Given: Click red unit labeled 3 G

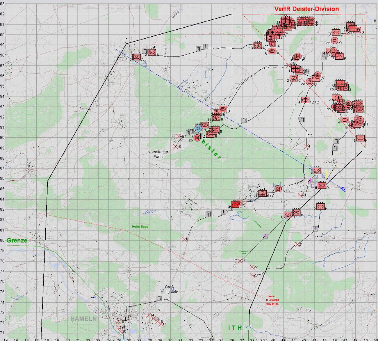Looking at the screenshot, I should pyautogui.click(x=336, y=33).
